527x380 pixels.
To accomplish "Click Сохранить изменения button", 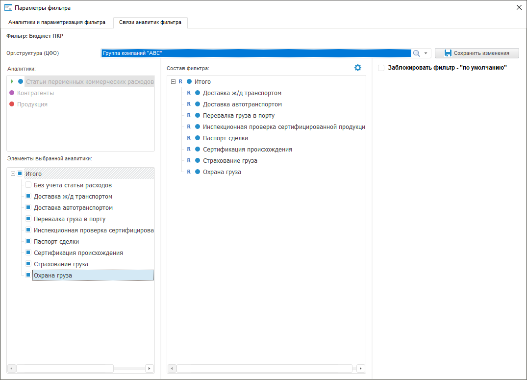I will coord(477,53).
